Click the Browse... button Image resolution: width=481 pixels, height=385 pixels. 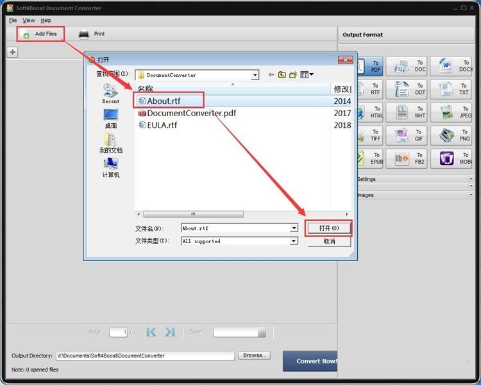(x=255, y=355)
